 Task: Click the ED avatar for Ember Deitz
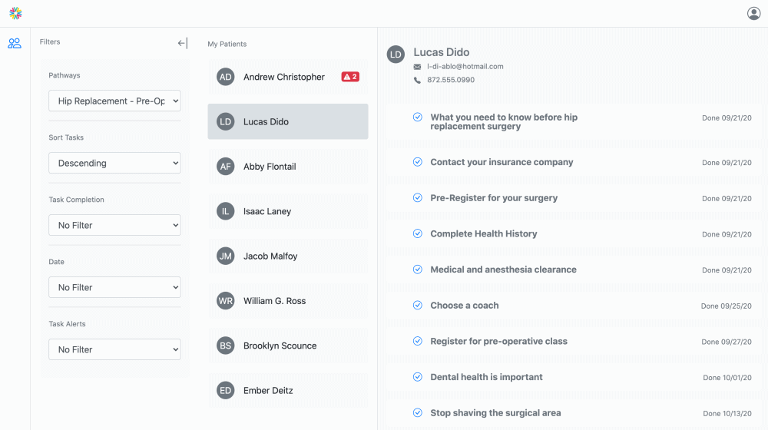pos(225,390)
